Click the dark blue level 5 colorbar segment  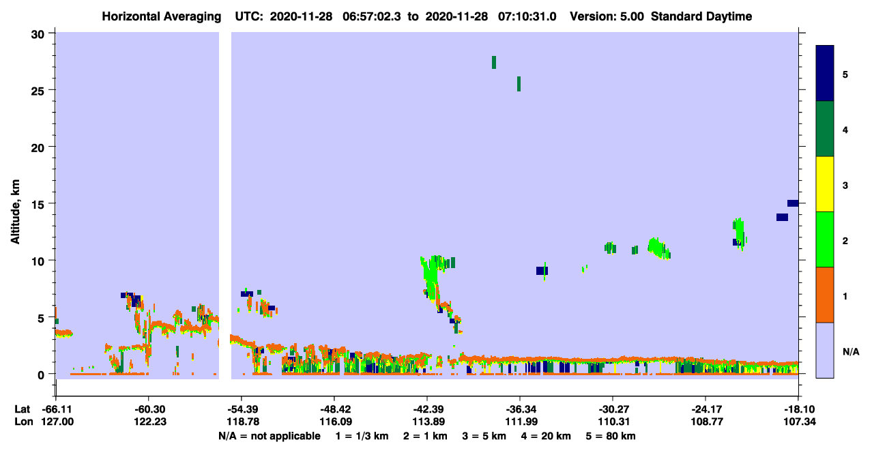point(825,73)
